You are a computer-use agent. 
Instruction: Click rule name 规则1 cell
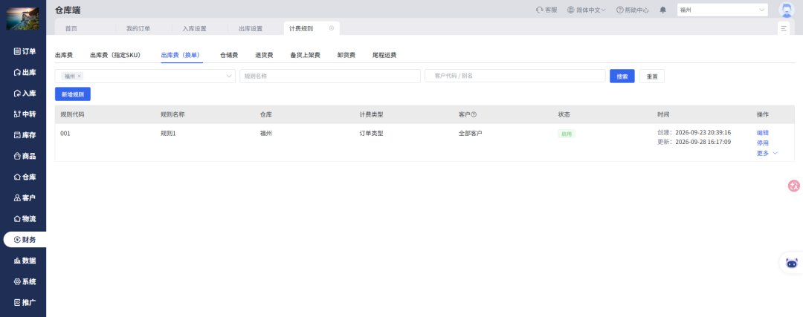point(169,134)
